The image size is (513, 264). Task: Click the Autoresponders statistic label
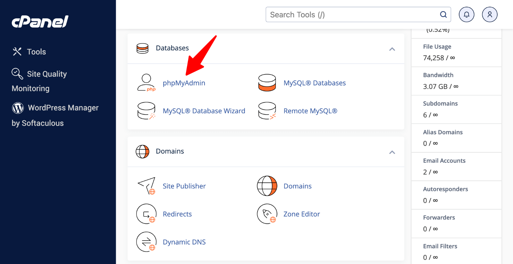click(445, 189)
